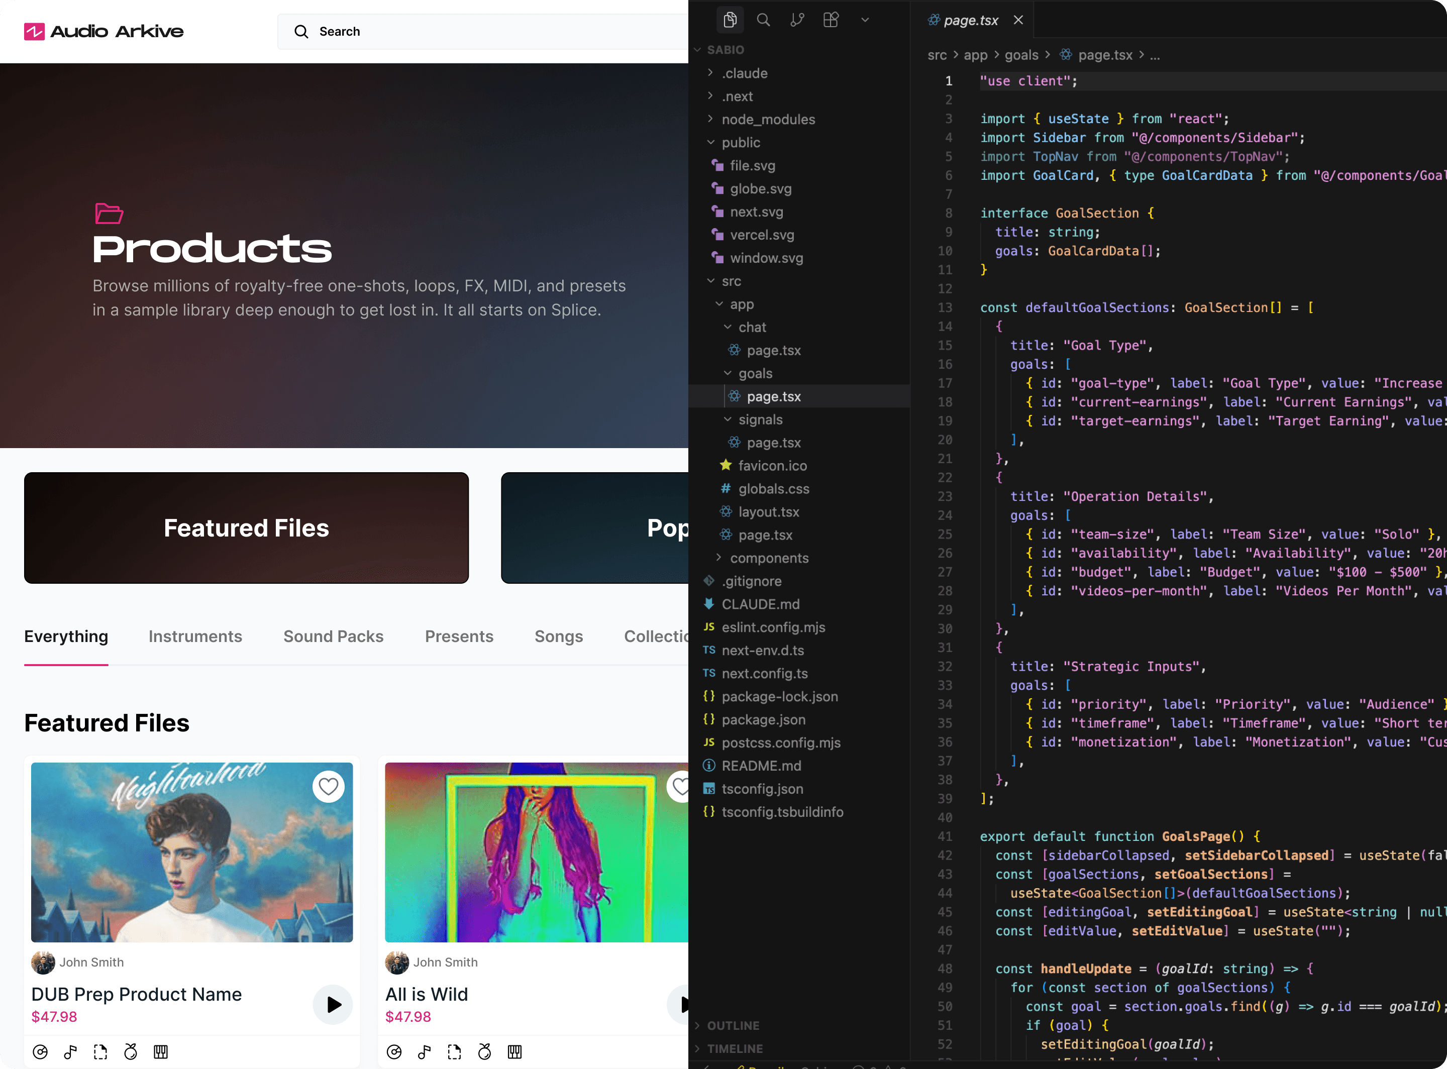The width and height of the screenshot is (1447, 1069).
Task: Favorite the All is Wild heart icon
Action: coord(679,786)
